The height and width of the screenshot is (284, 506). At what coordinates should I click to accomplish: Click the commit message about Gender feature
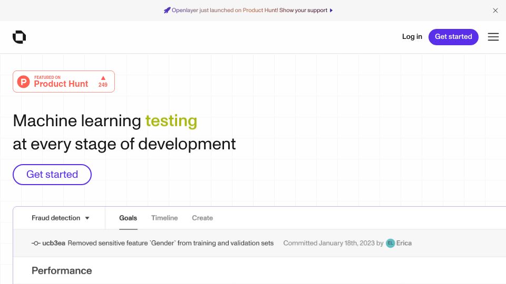click(x=171, y=243)
